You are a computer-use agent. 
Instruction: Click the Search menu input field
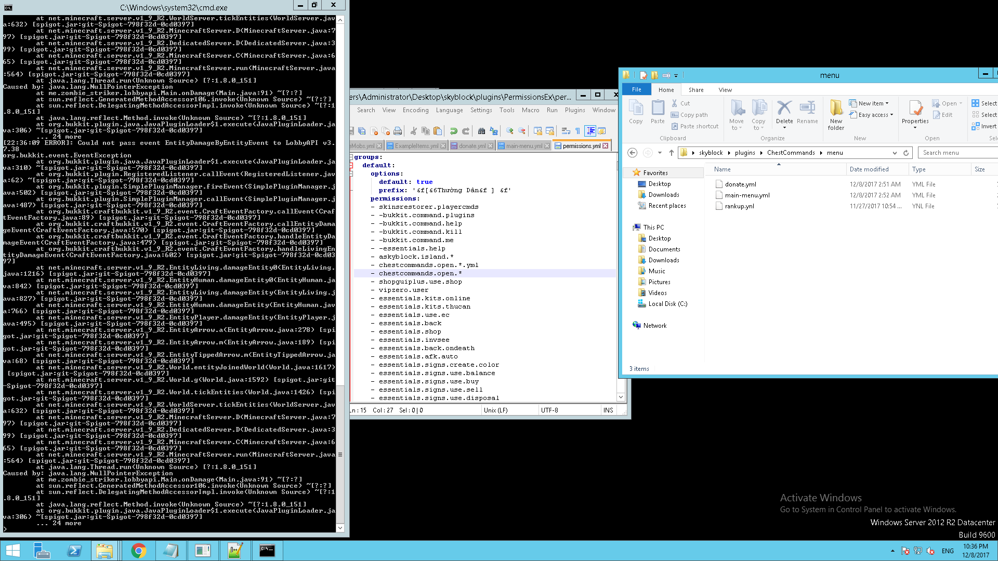pos(957,153)
